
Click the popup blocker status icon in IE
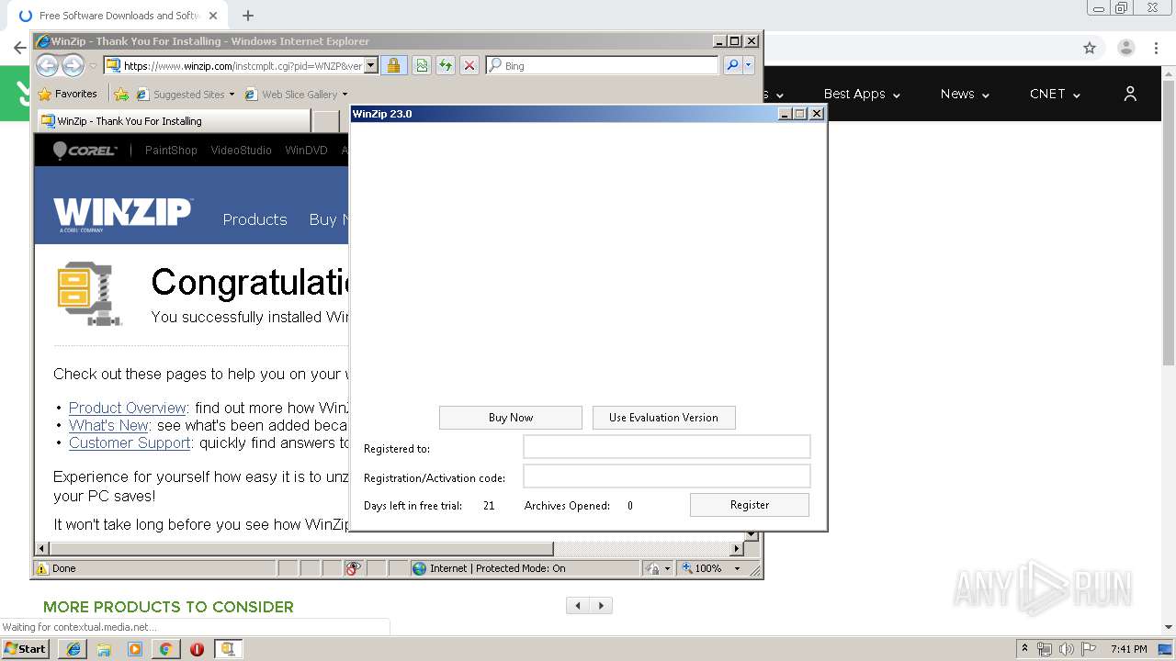click(353, 568)
